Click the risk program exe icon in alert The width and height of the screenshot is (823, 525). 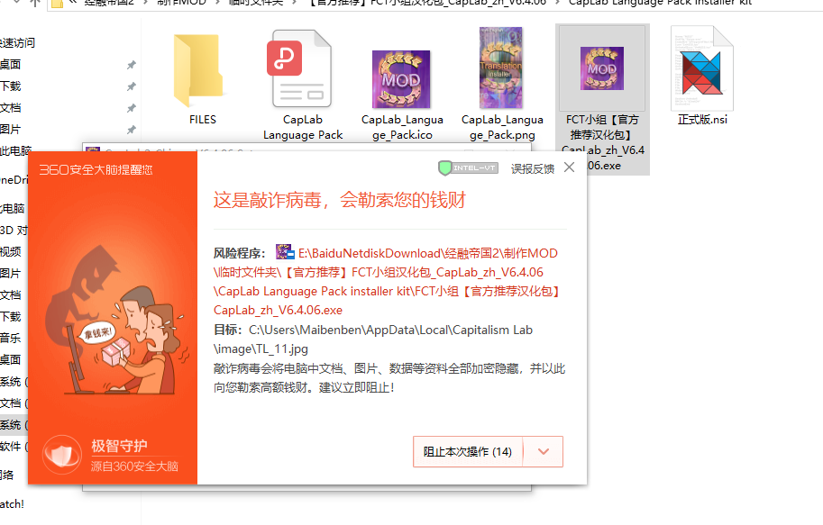click(285, 252)
